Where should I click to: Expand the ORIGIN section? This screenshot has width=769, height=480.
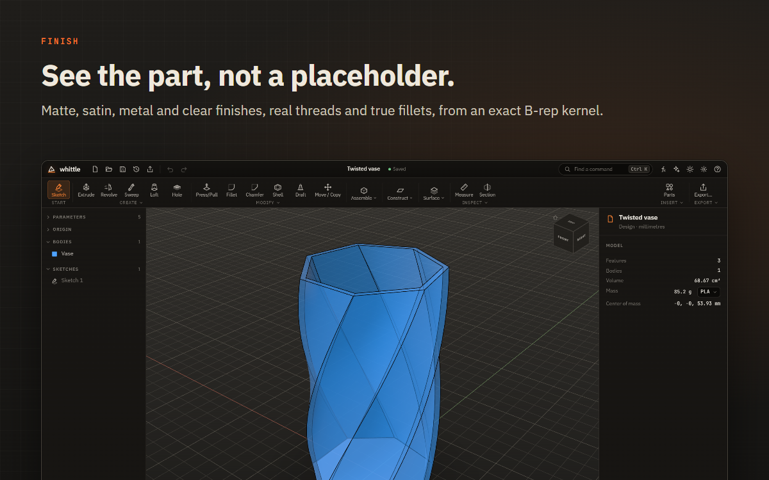94,229
